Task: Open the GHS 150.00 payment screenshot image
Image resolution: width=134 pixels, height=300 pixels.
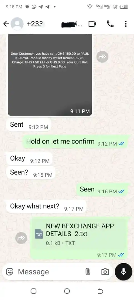Action: coord(50,75)
